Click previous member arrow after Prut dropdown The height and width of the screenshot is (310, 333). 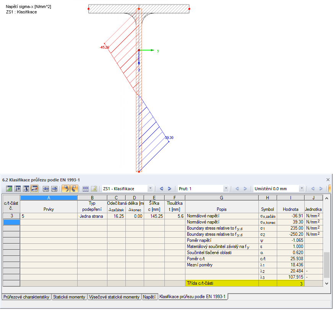[237, 189]
